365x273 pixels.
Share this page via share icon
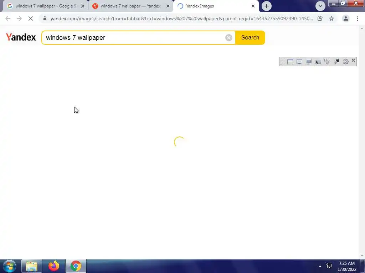point(320,18)
